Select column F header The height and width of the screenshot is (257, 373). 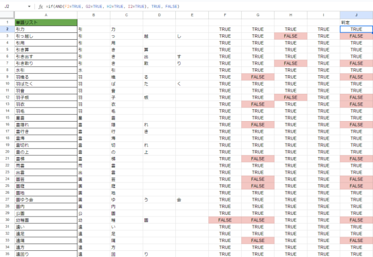(225, 14)
